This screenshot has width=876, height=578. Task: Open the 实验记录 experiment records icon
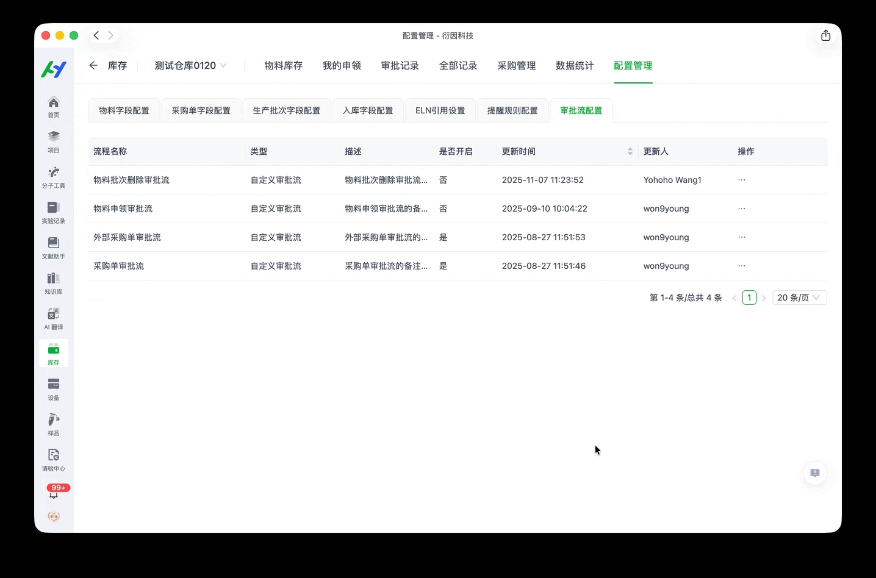[x=54, y=212]
